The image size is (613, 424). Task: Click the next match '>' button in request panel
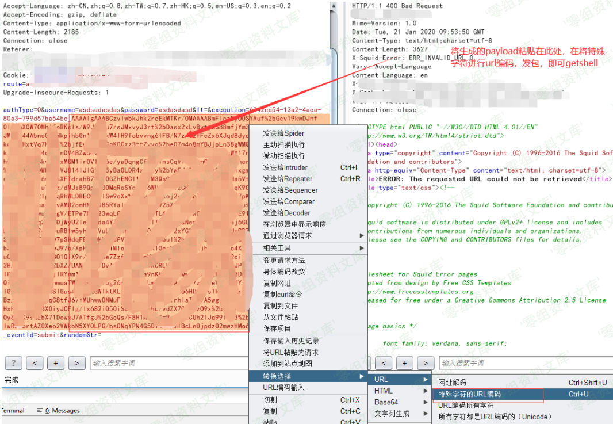pos(76,363)
